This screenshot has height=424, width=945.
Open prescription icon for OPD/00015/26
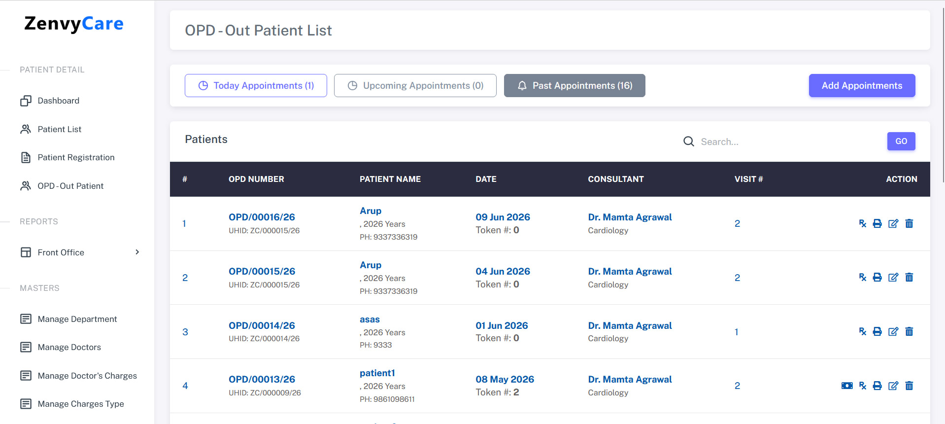point(863,278)
